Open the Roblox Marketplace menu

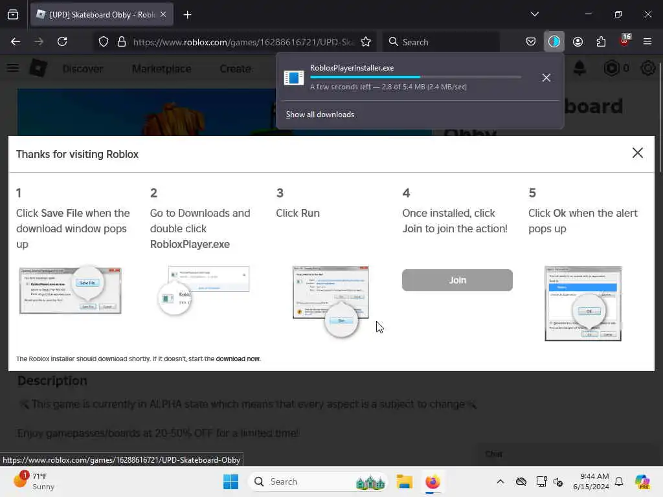161,69
